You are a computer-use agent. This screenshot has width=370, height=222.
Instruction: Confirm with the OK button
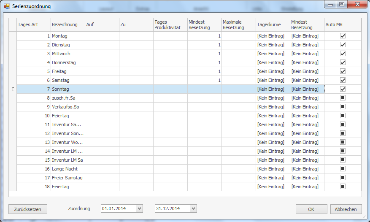point(311,209)
